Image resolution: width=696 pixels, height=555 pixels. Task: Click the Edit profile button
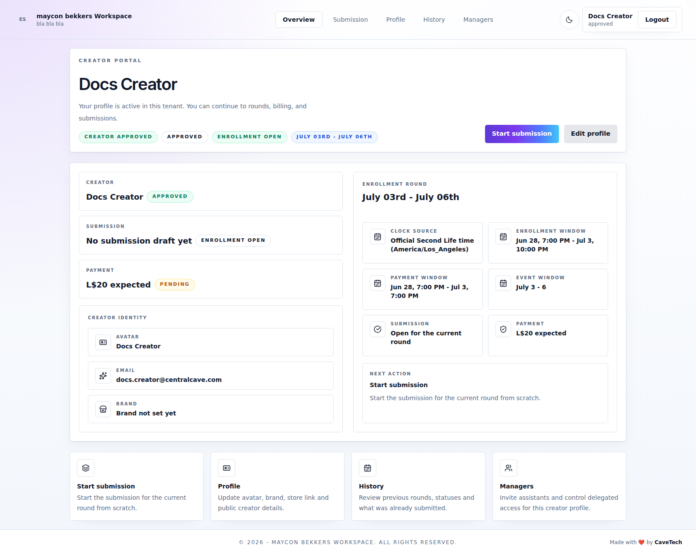[x=590, y=134]
